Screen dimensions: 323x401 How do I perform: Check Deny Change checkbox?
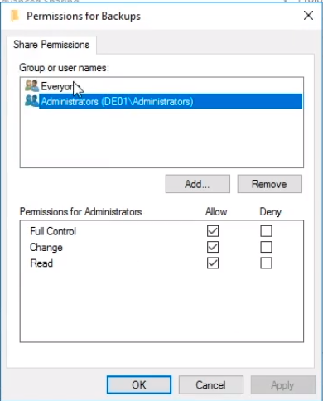point(266,247)
